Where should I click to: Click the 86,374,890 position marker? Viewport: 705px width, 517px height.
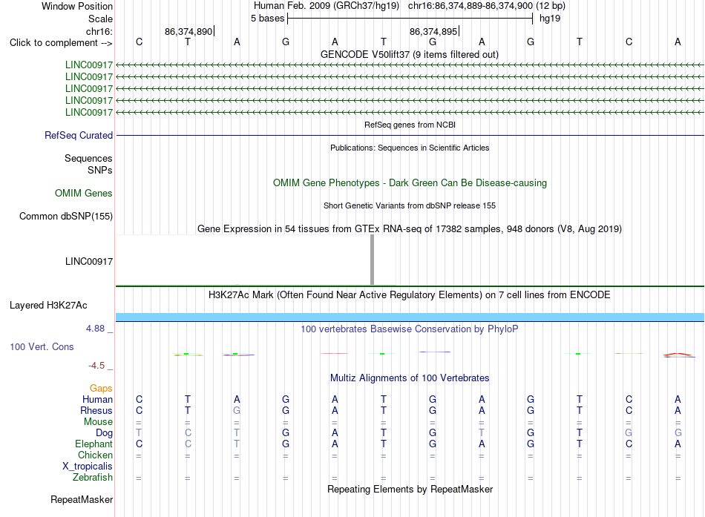click(189, 31)
